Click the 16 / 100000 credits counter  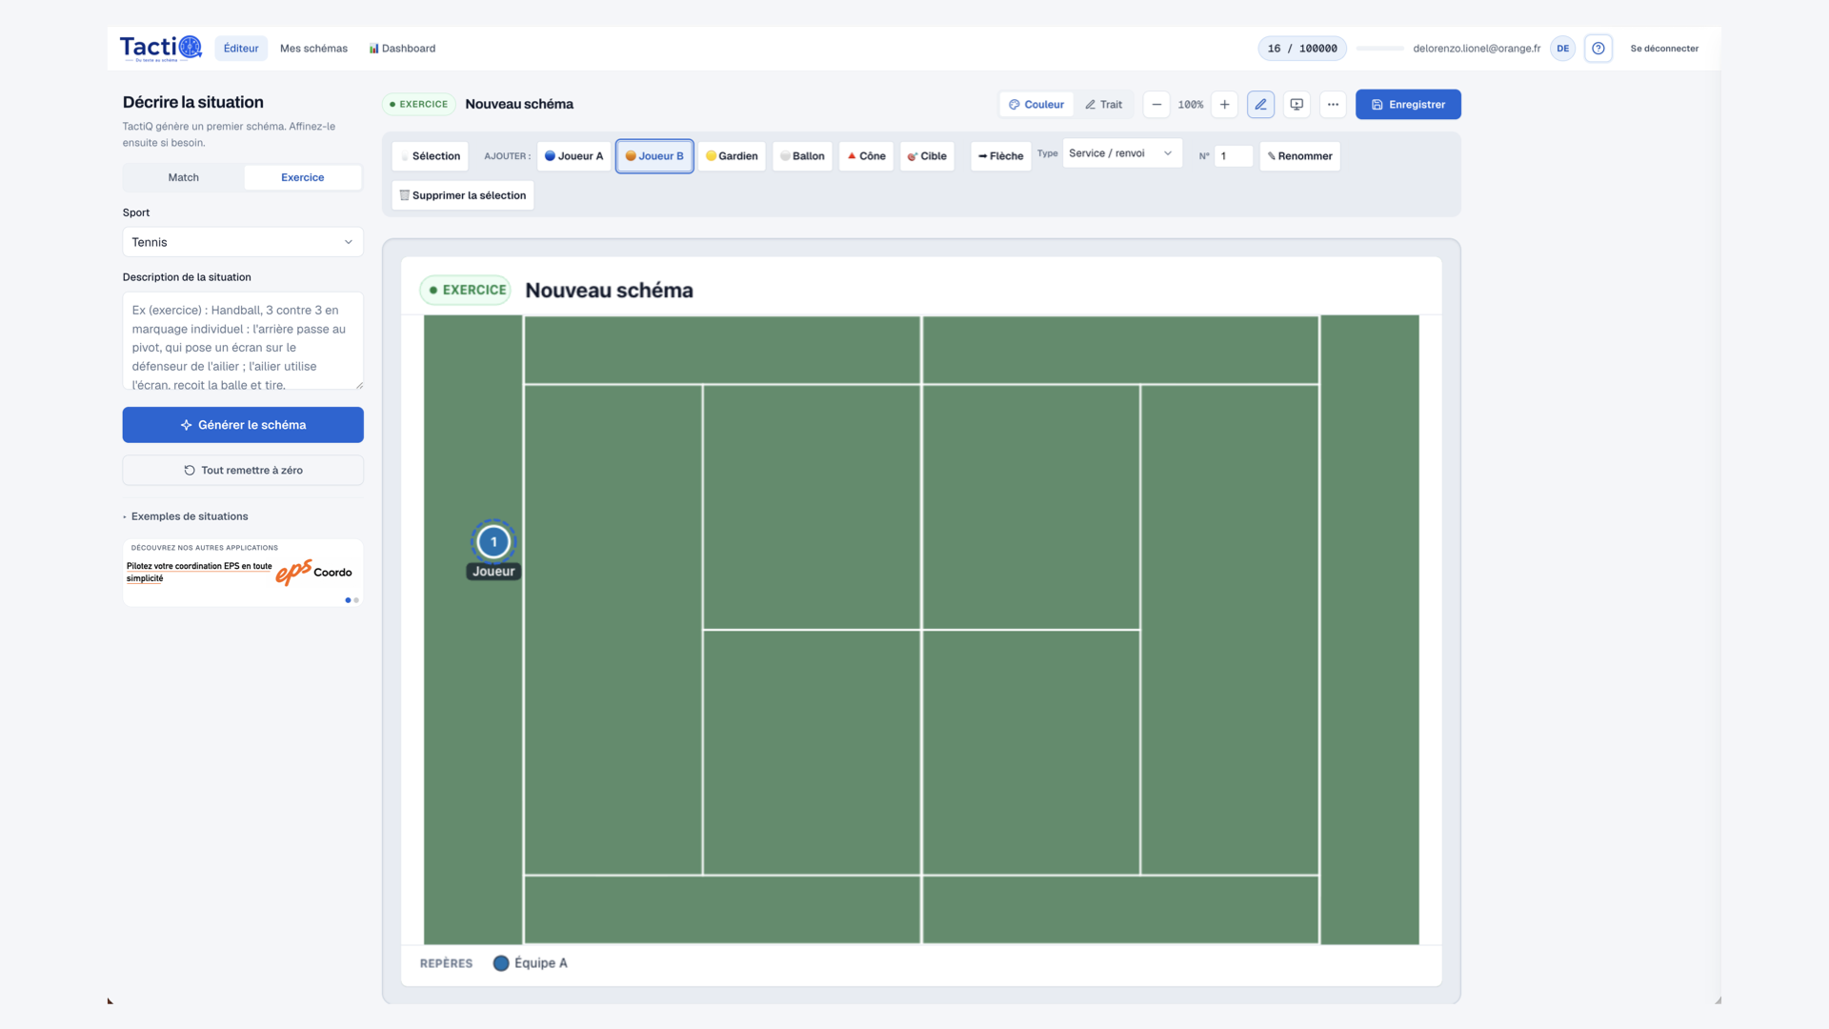click(1302, 49)
